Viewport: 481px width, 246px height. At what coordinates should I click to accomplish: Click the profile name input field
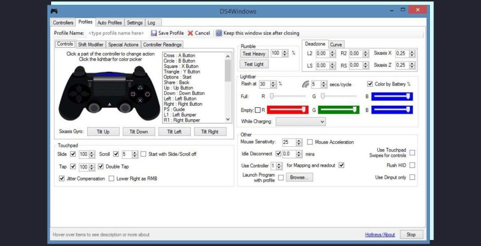[x=116, y=33]
